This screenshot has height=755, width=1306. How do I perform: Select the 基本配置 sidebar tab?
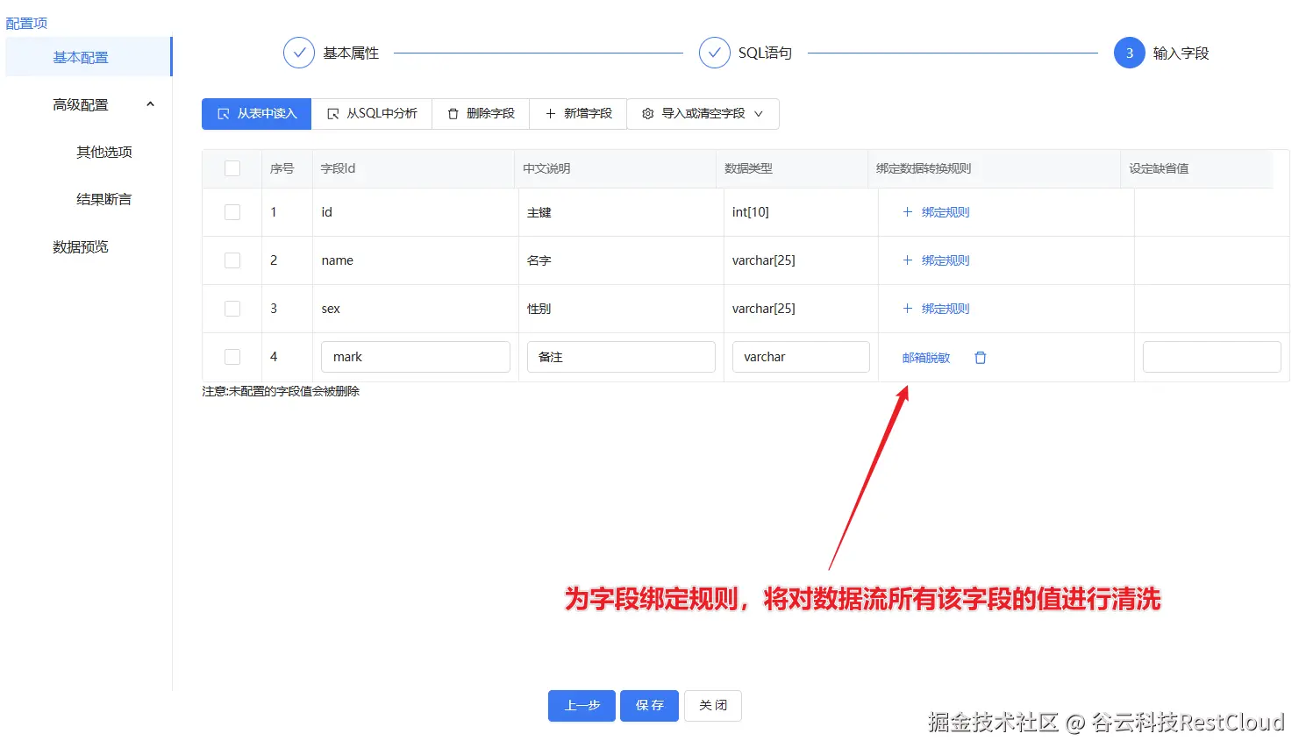point(80,56)
